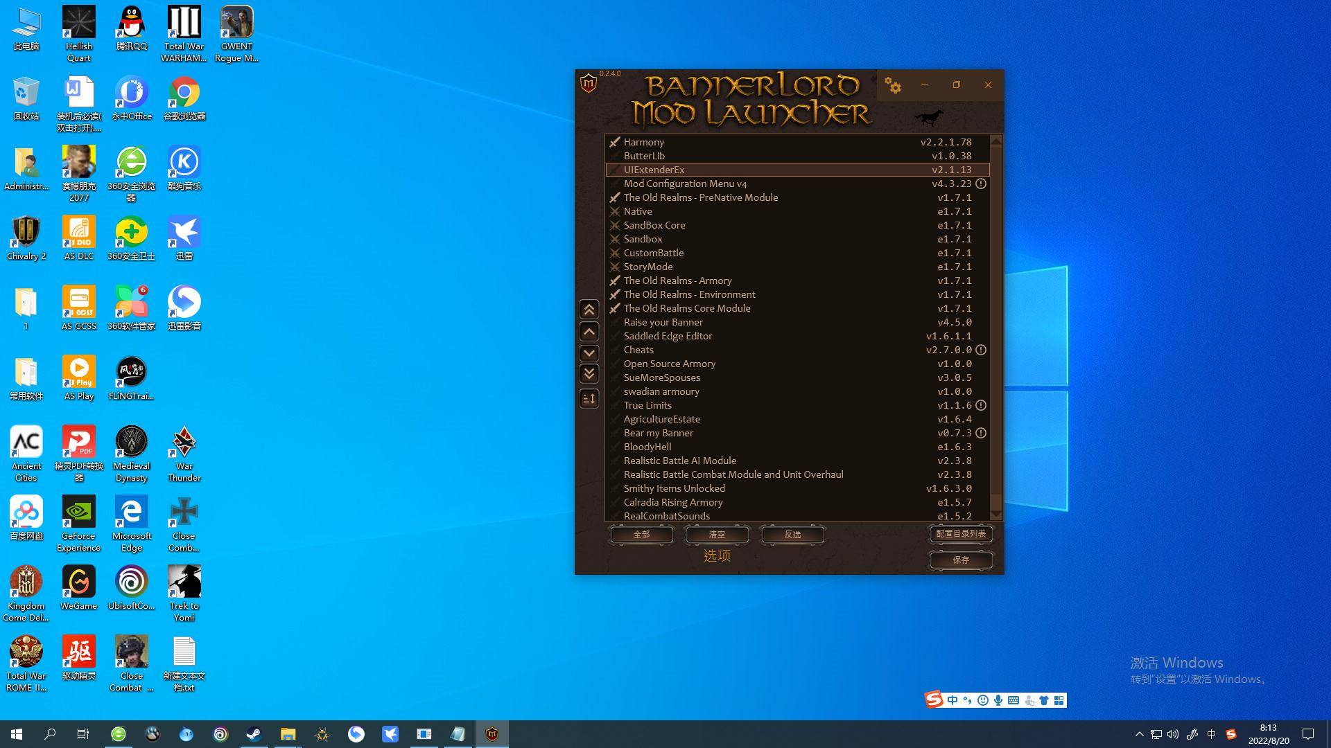Click warning icon beside Mod Configuration Menu v4
The width and height of the screenshot is (1331, 748).
pyautogui.click(x=981, y=184)
